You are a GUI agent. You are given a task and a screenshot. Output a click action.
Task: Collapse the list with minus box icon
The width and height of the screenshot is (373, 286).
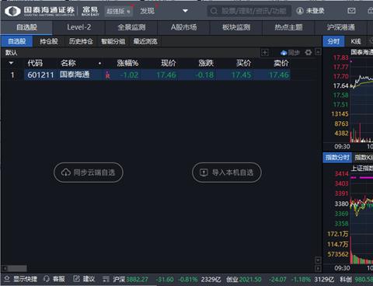pyautogui.click(x=318, y=52)
